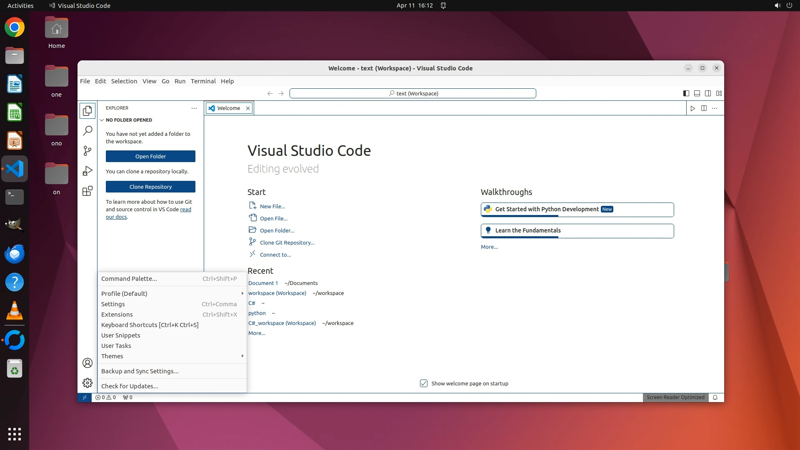The image size is (800, 450).
Task: Open the Source Control view icon
Action: tap(87, 151)
